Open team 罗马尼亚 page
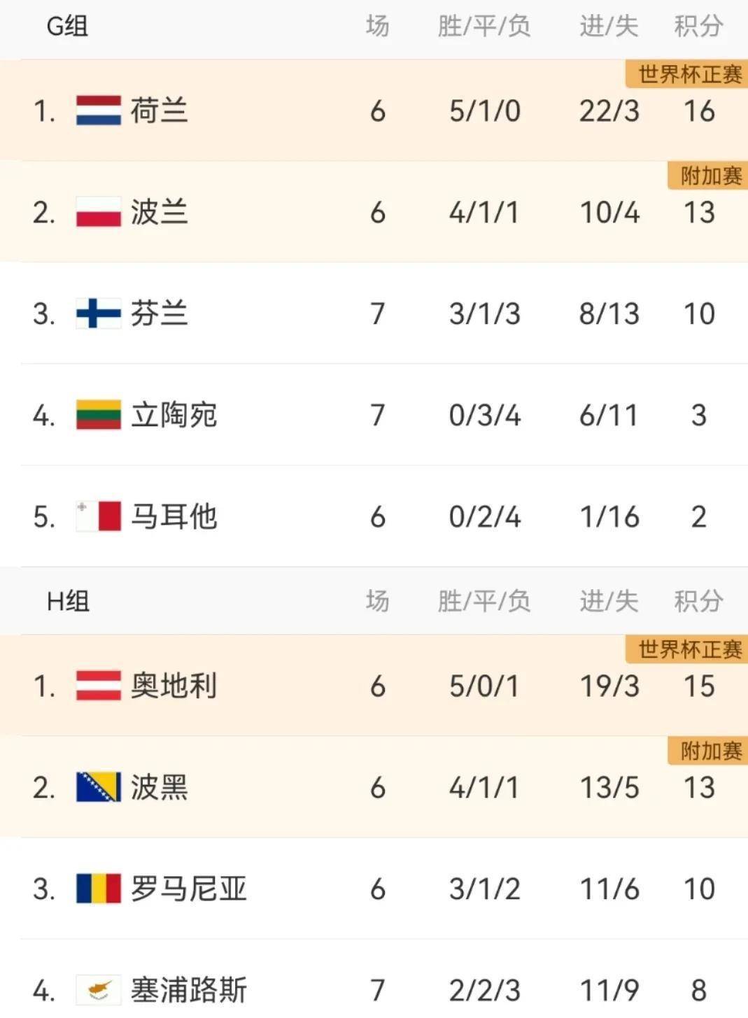 pos(188,889)
